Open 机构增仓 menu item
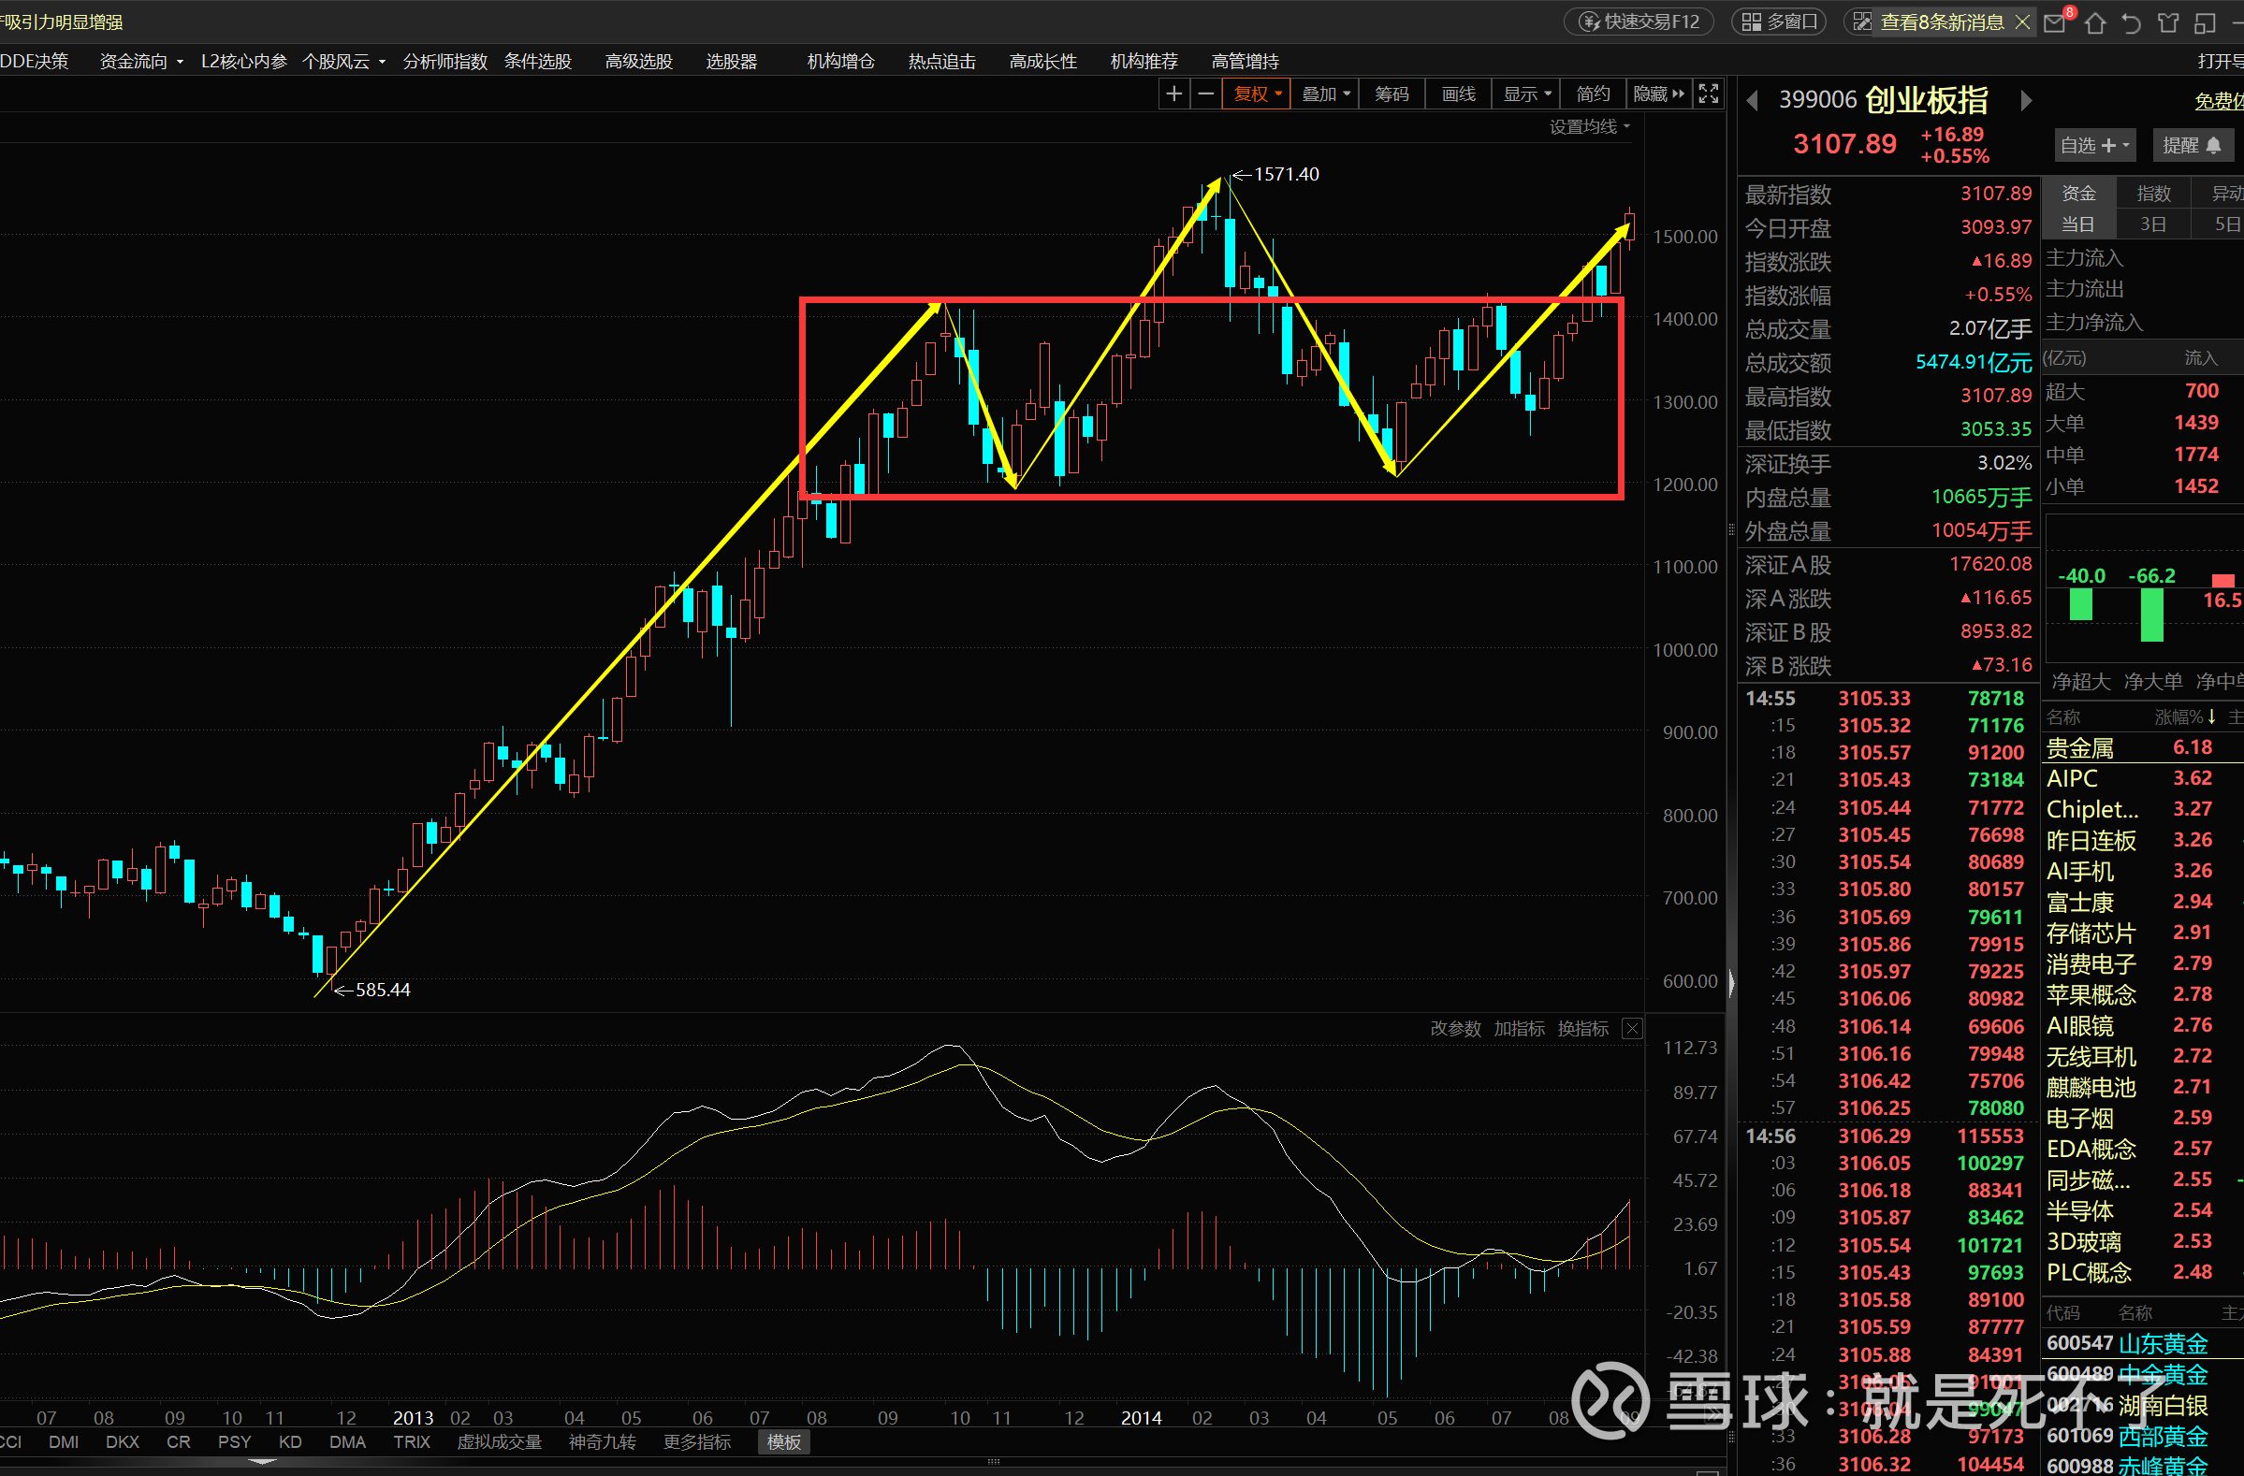 (840, 61)
